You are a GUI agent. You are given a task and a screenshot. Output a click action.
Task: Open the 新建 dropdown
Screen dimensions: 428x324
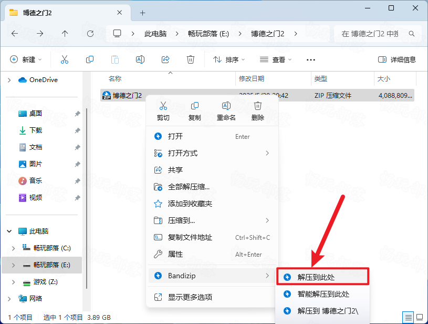pos(26,59)
